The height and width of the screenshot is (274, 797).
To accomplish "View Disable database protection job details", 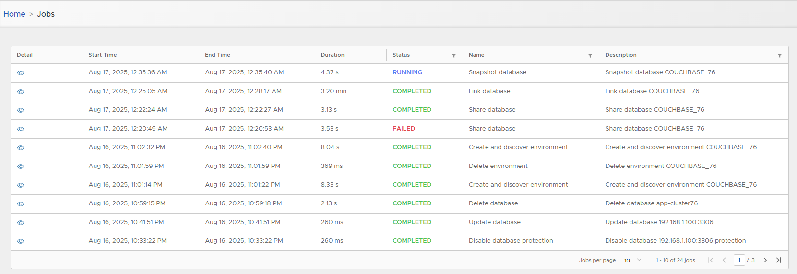I will click(x=21, y=241).
